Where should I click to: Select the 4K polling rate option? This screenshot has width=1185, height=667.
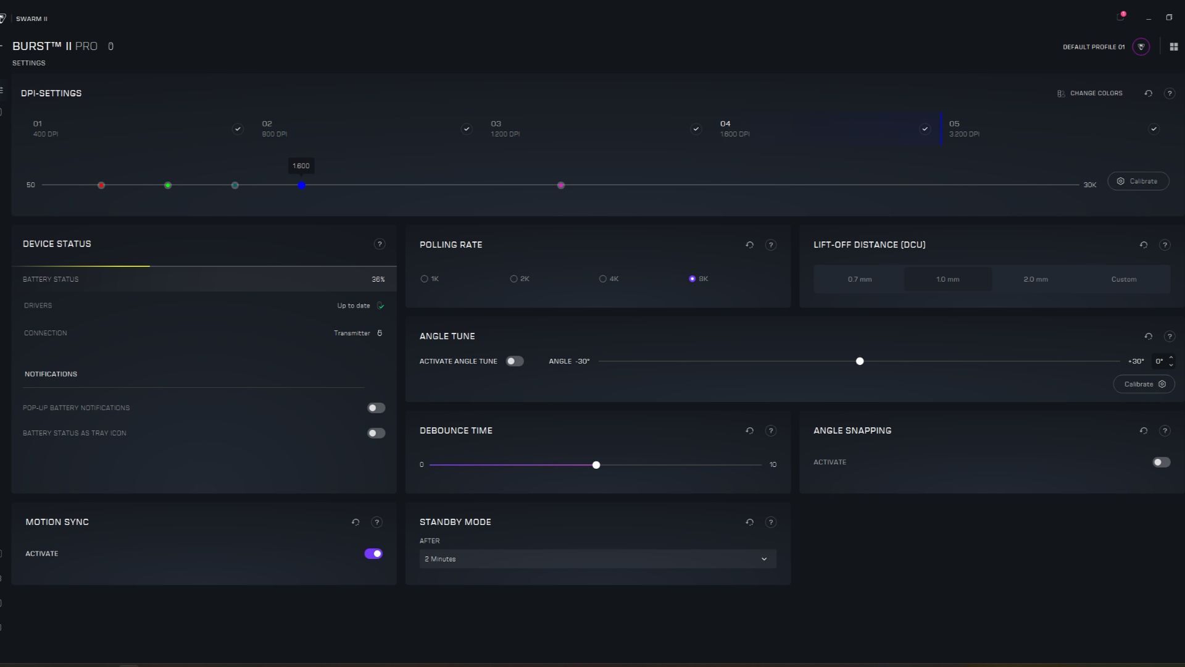(602, 279)
